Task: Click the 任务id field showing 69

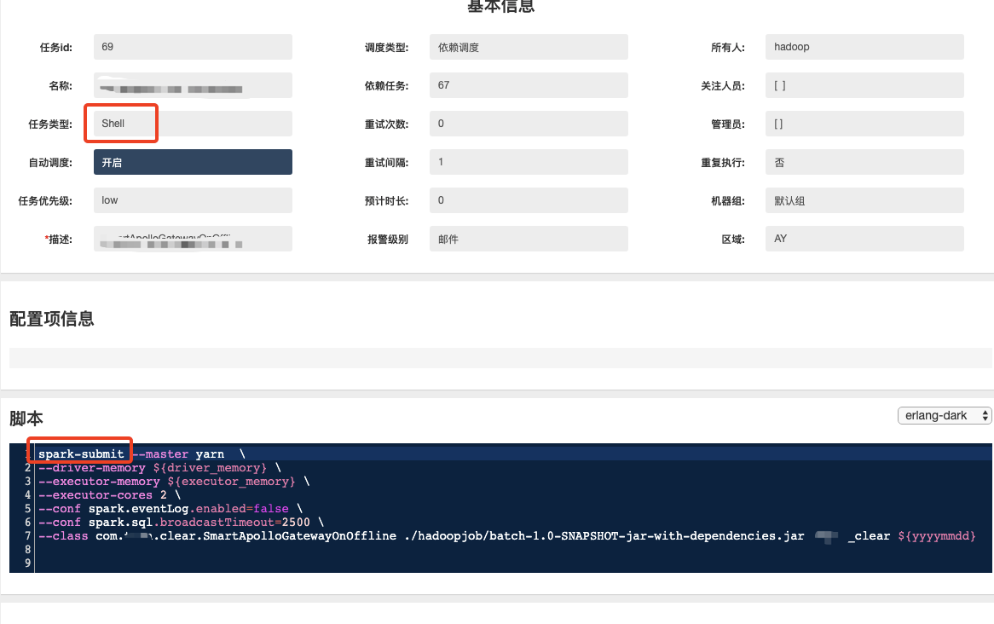Action: [x=193, y=47]
